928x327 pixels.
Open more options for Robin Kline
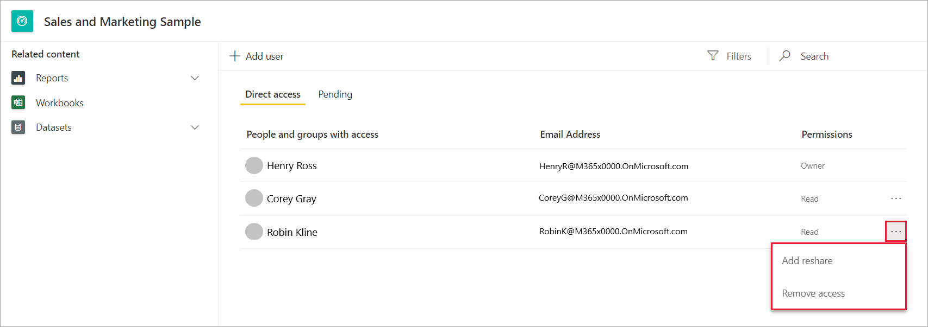pos(896,232)
